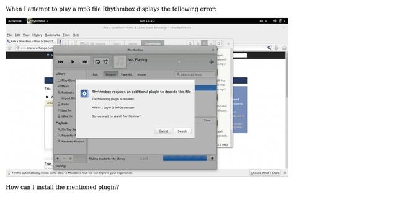Screen dimensions: 397x223
Task: Dismiss the Firefox notification bar X
Action: (x=285, y=173)
